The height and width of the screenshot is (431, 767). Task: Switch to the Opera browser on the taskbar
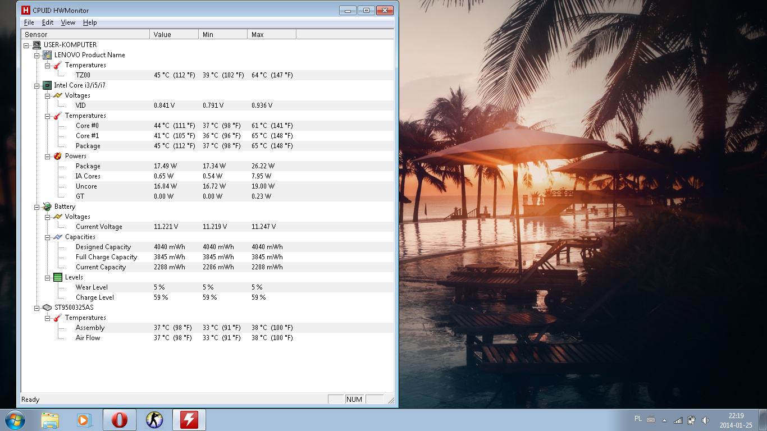click(x=120, y=420)
